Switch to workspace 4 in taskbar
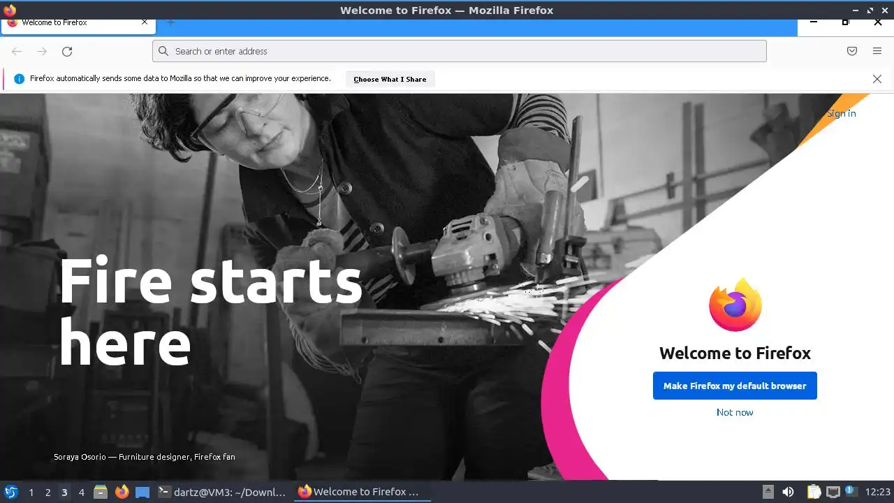The width and height of the screenshot is (894, 503). (81, 492)
